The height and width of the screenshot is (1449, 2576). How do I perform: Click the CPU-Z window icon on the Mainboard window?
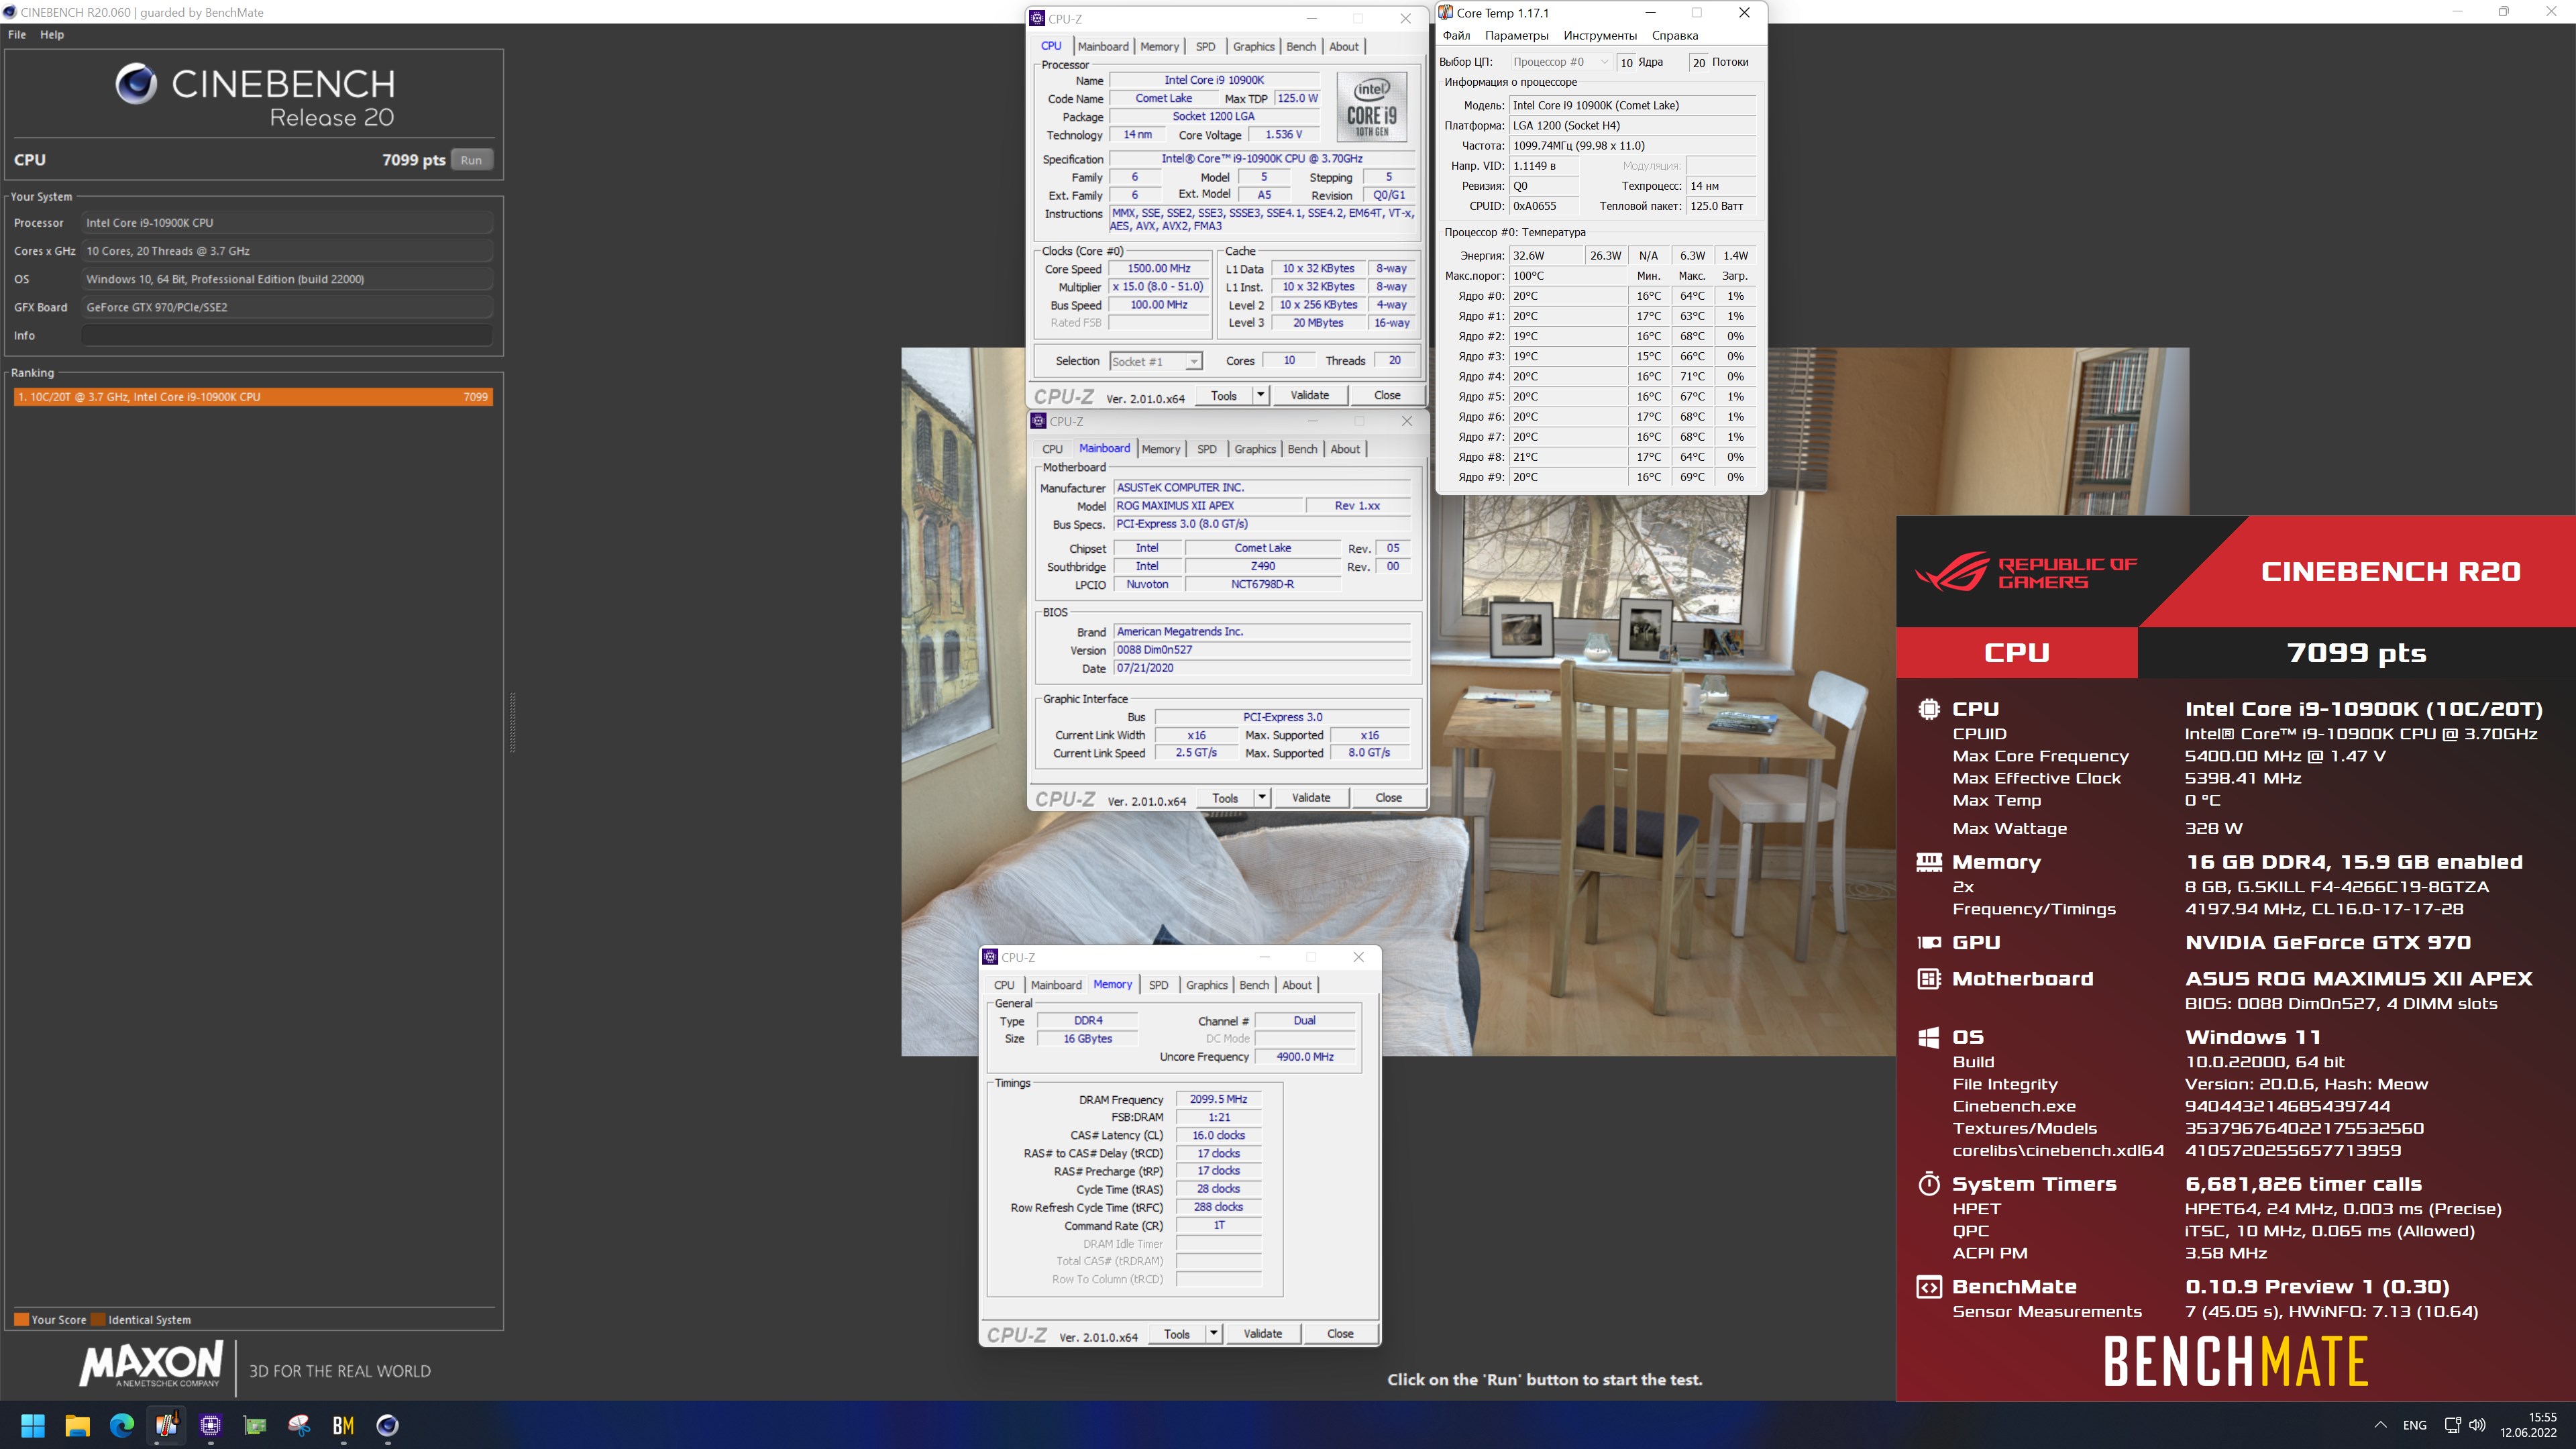coord(1039,421)
